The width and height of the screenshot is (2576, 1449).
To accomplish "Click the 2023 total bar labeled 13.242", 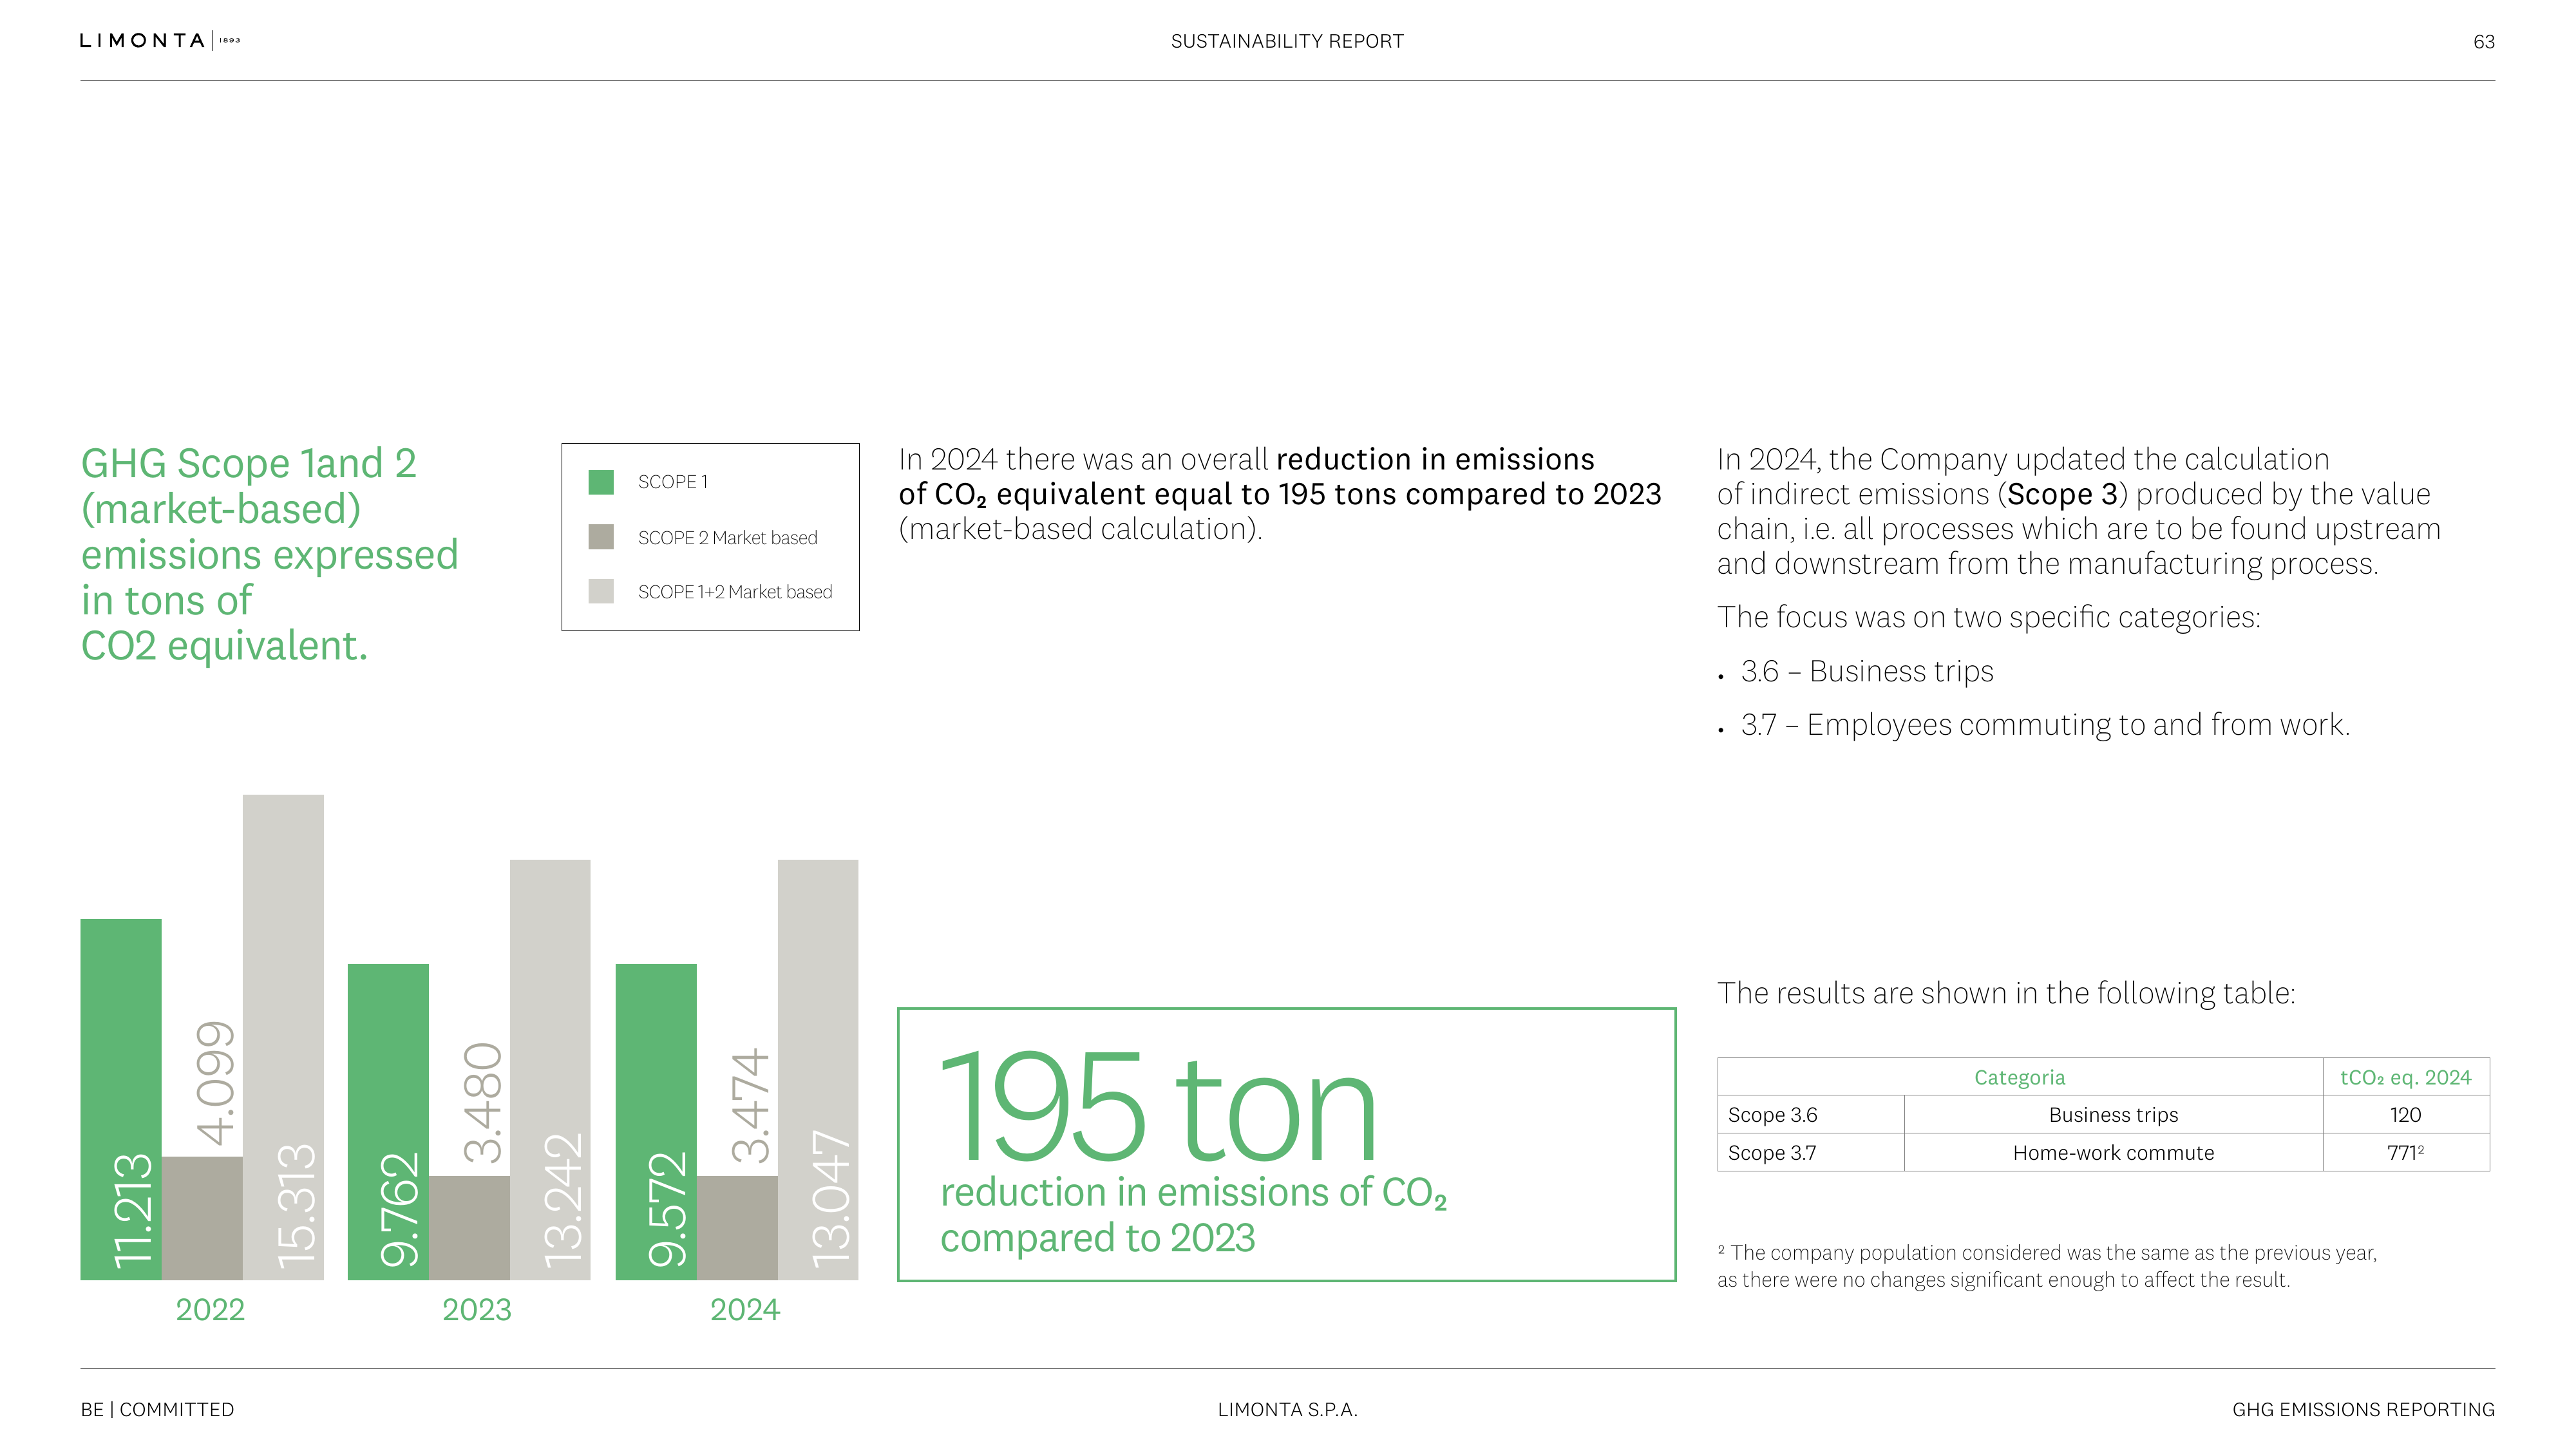I will click(x=550, y=1070).
